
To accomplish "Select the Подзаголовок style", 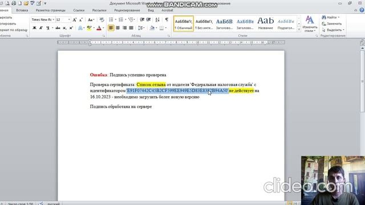I will point(286,24).
